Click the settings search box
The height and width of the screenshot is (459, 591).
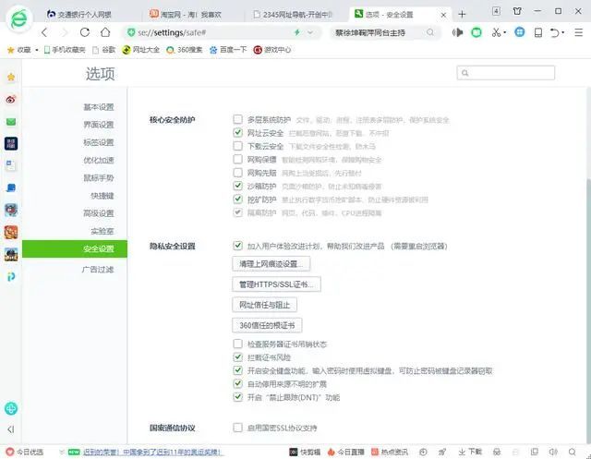click(x=505, y=73)
